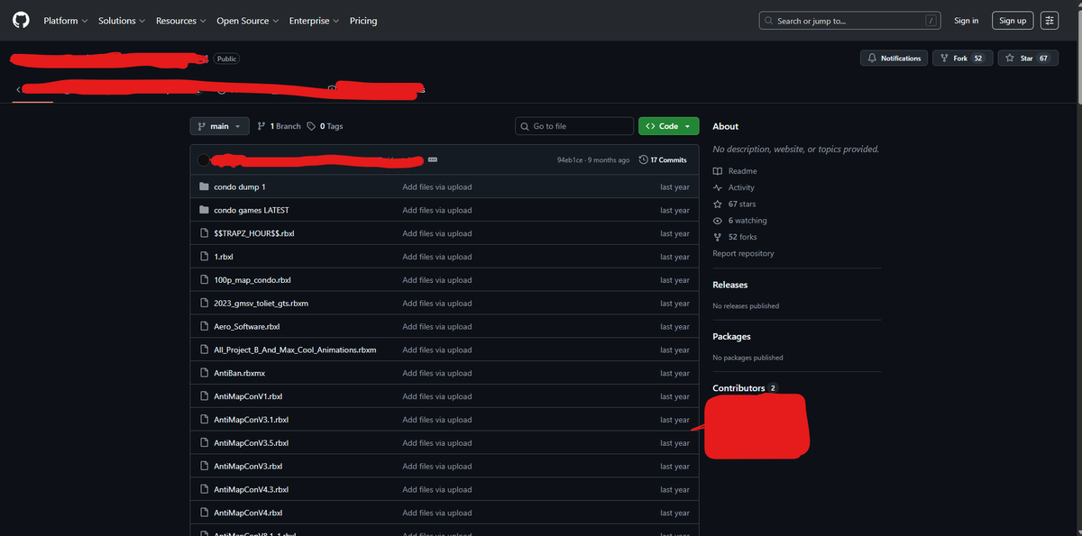Click commit message for condo dump 1
The width and height of the screenshot is (1082, 536).
(x=437, y=187)
